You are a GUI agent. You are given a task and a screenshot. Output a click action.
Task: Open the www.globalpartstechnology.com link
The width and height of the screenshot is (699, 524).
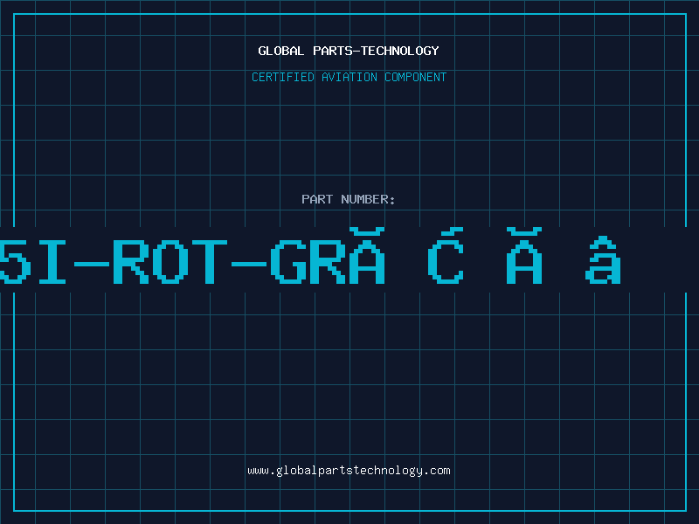click(349, 471)
